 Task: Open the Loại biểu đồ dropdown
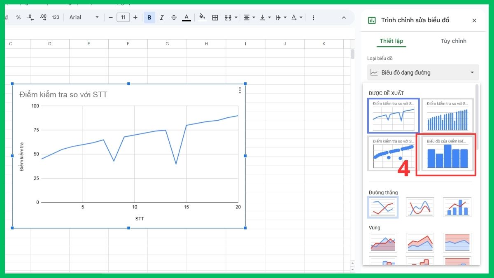(x=423, y=72)
